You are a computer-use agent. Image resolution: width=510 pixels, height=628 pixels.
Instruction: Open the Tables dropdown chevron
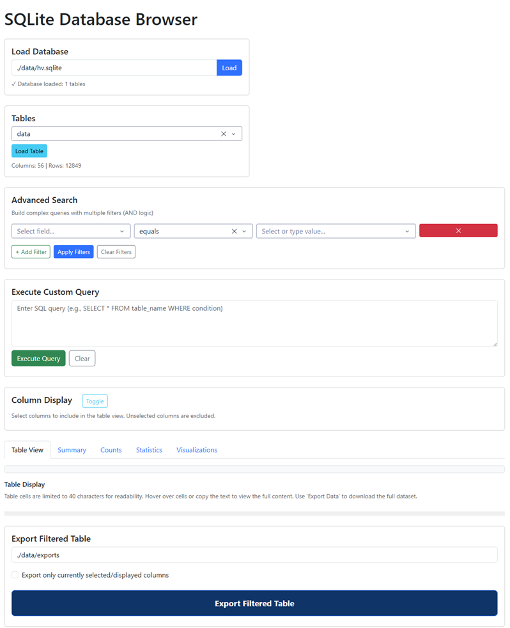coord(233,134)
